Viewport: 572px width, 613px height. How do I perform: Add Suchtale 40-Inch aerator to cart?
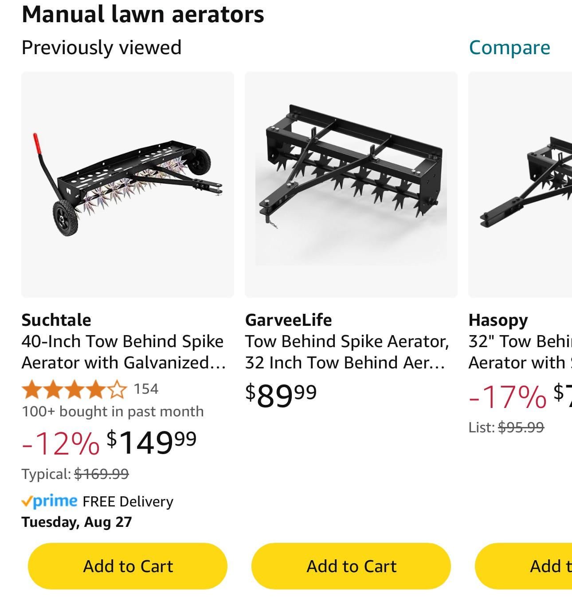point(128,566)
